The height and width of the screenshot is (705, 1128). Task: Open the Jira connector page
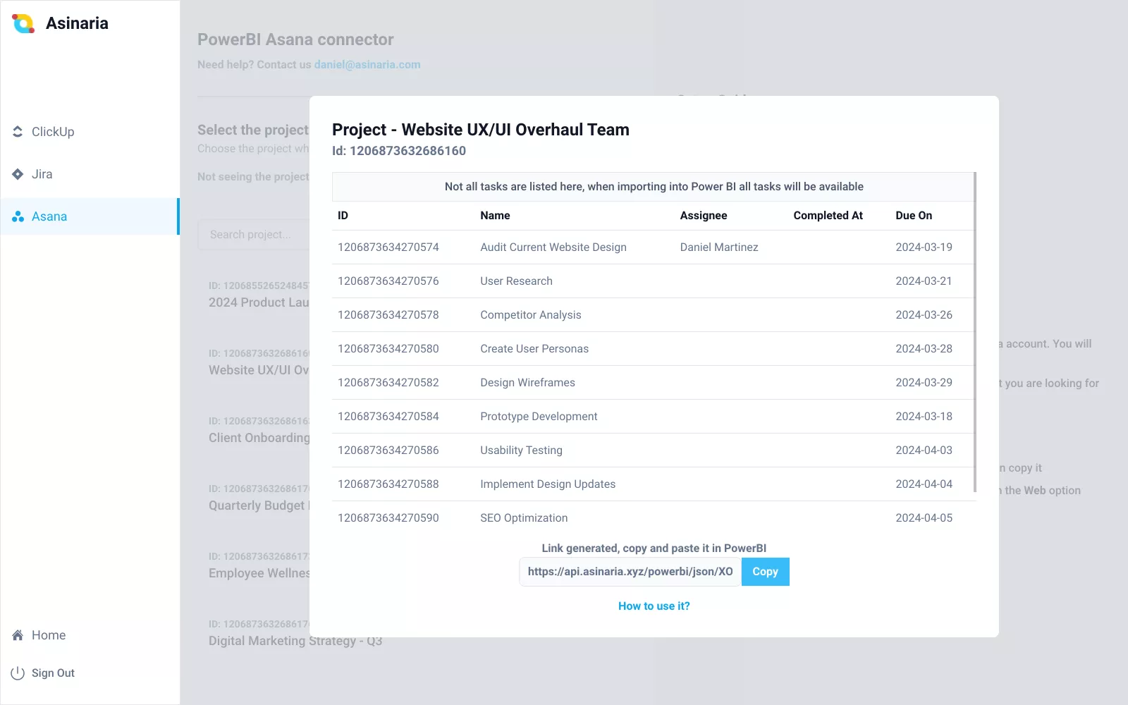point(42,174)
